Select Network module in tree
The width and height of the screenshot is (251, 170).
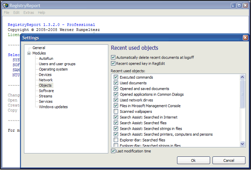[x=46, y=80]
